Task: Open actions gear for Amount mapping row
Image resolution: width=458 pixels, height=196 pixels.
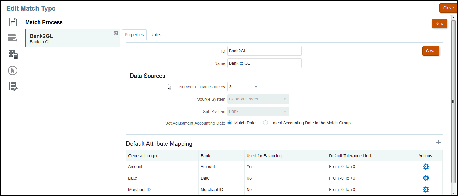Action: (x=426, y=167)
